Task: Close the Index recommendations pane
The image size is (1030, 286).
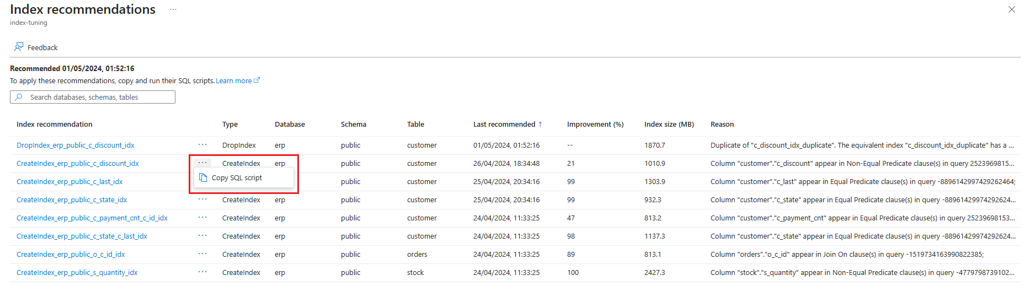Action: click(1012, 9)
